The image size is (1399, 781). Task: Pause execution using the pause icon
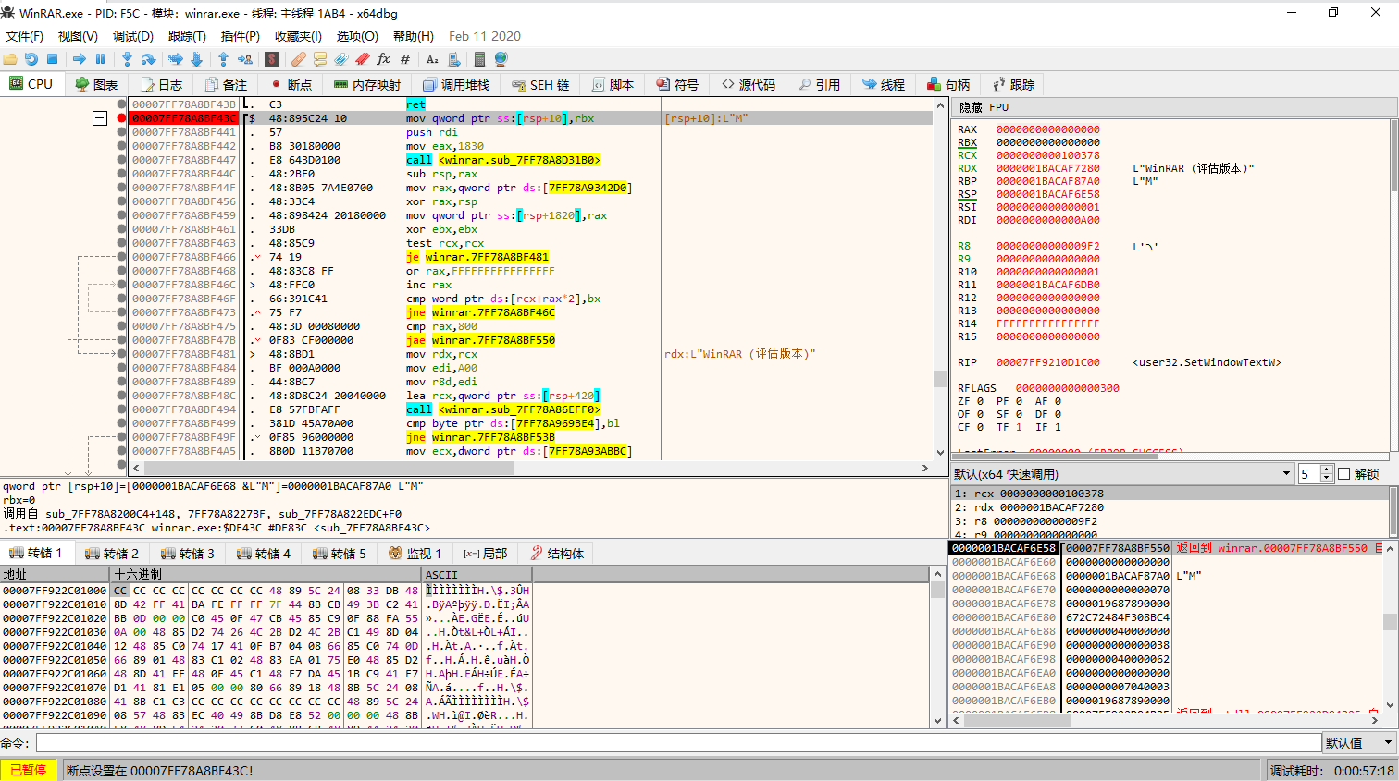point(101,59)
